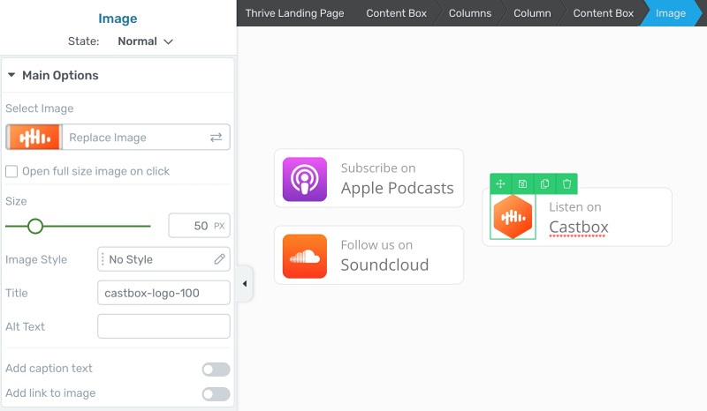Select the first Content Box breadcrumb
Screen dimensions: 707x411
[396, 13]
